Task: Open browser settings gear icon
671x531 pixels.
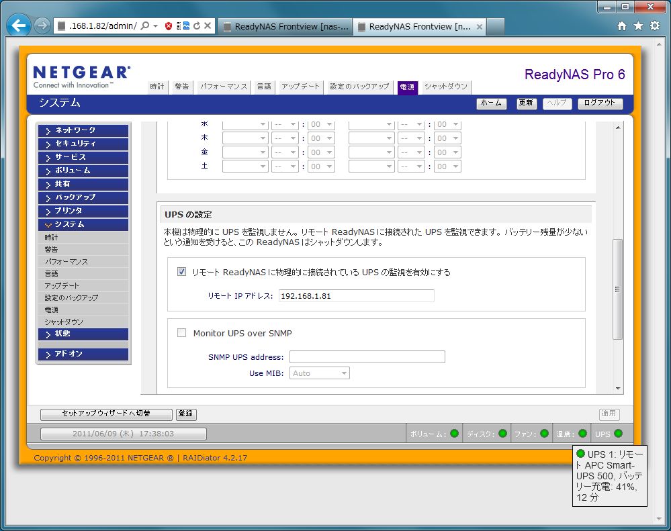Action: [x=655, y=26]
